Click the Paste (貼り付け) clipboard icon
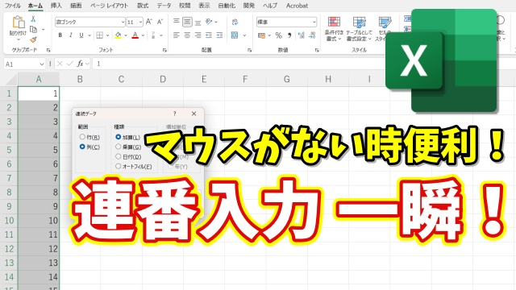516x290 pixels. click(x=18, y=22)
